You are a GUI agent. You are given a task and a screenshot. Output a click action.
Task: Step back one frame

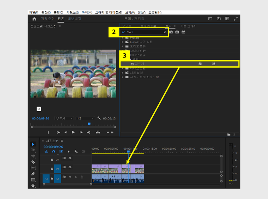tap(66, 132)
